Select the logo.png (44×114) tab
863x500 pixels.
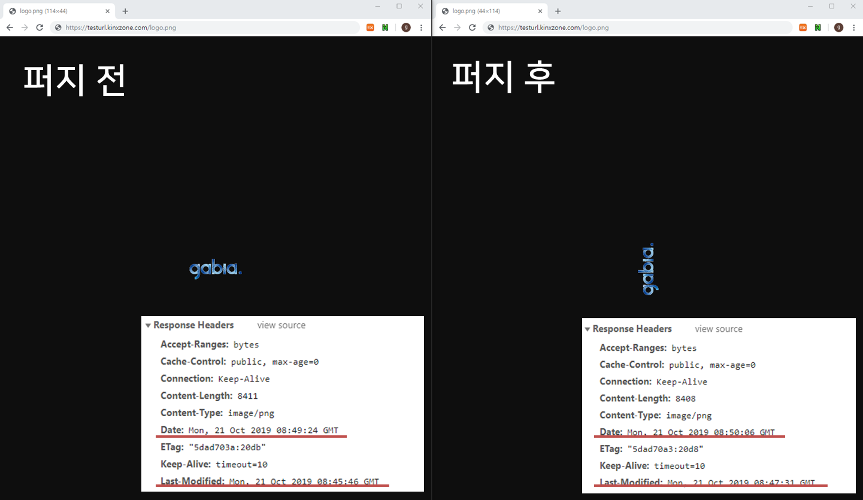click(492, 11)
